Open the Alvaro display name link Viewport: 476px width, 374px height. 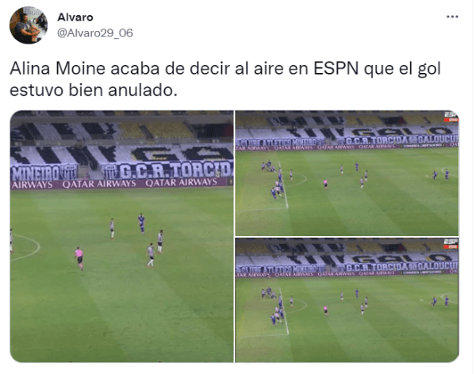point(75,17)
